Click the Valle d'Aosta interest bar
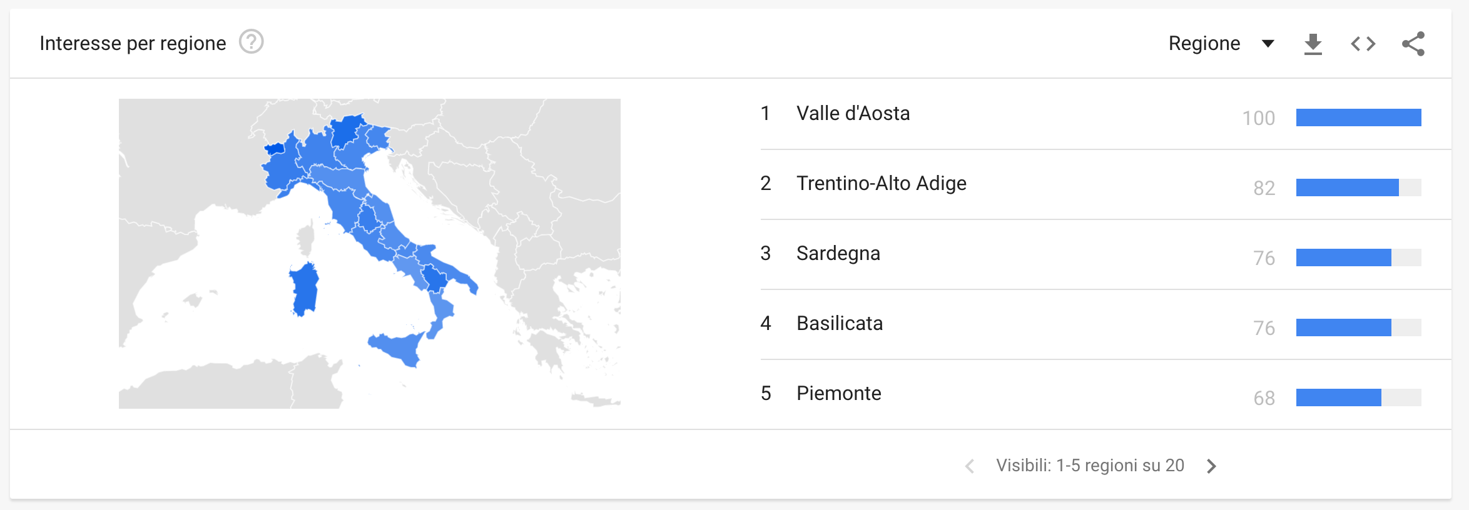1469x510 pixels. click(1358, 117)
